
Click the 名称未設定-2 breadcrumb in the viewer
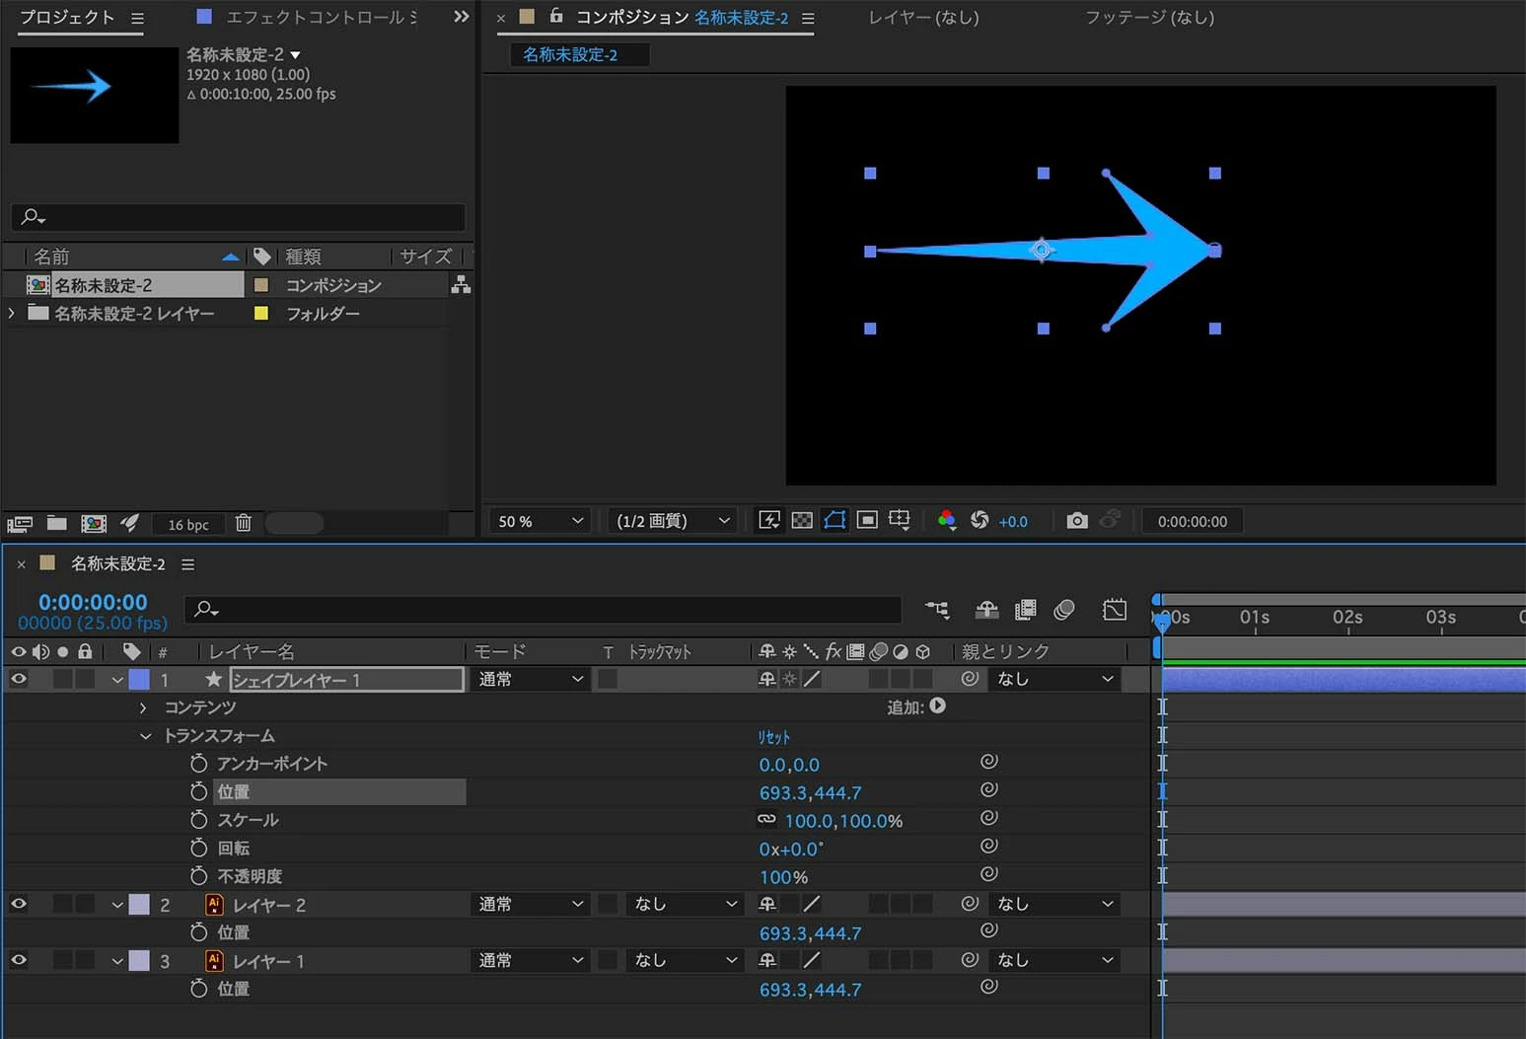click(570, 54)
